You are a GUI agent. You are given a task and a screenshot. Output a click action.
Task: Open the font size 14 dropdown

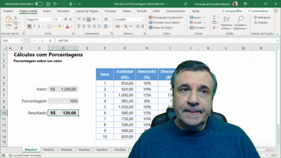(62, 19)
